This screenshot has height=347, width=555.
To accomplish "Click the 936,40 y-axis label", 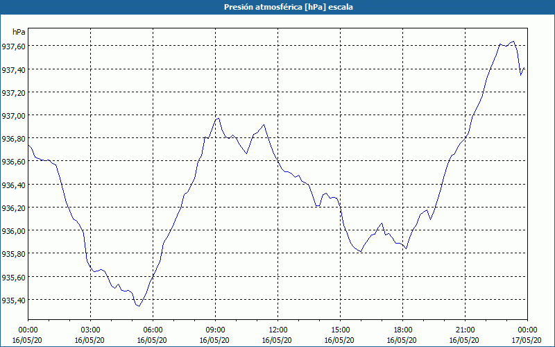I will click(x=13, y=185).
